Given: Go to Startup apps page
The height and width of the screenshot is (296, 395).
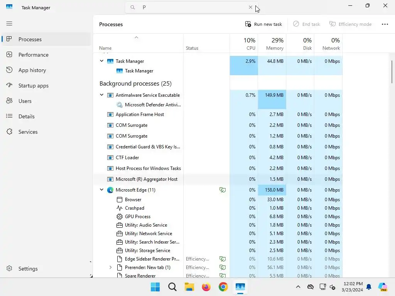Looking at the screenshot, I should (x=46, y=86).
